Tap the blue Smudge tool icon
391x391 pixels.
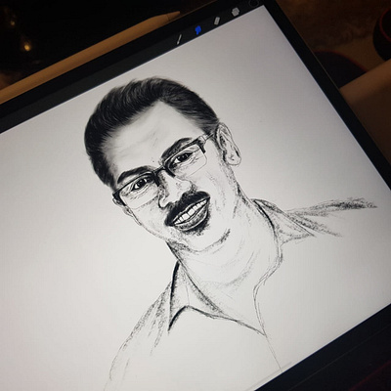coord(197,30)
